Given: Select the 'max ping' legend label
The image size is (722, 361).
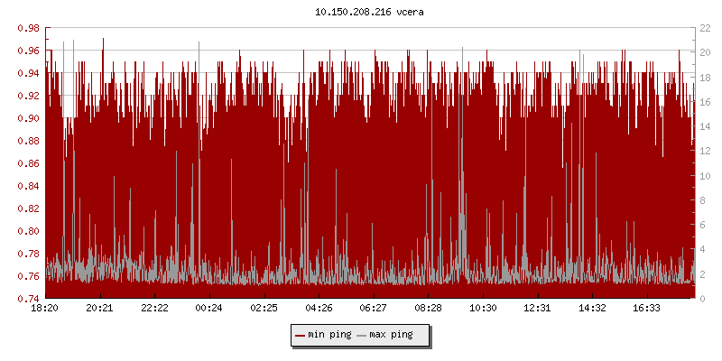Looking at the screenshot, I should coord(392,335).
